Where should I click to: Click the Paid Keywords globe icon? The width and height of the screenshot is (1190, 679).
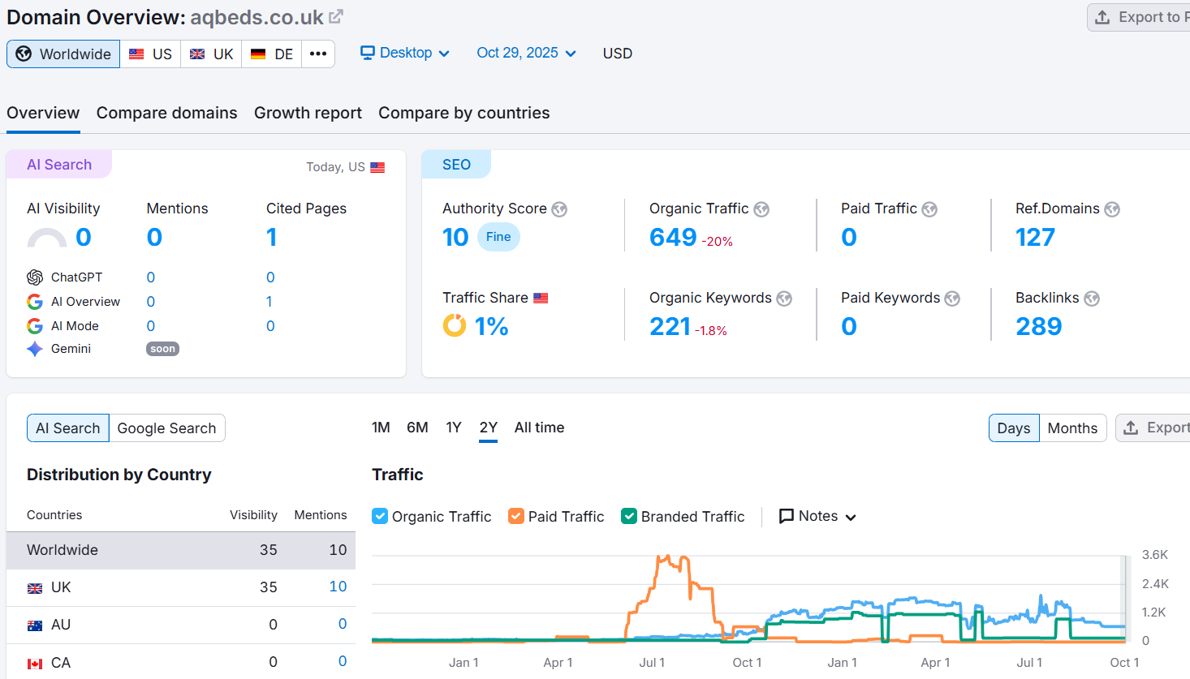point(952,299)
